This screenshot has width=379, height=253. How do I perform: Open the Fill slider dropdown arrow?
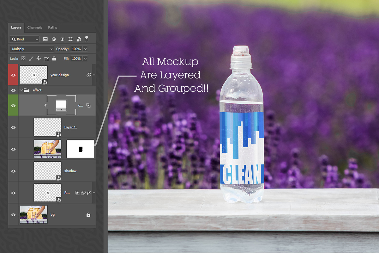(x=85, y=59)
